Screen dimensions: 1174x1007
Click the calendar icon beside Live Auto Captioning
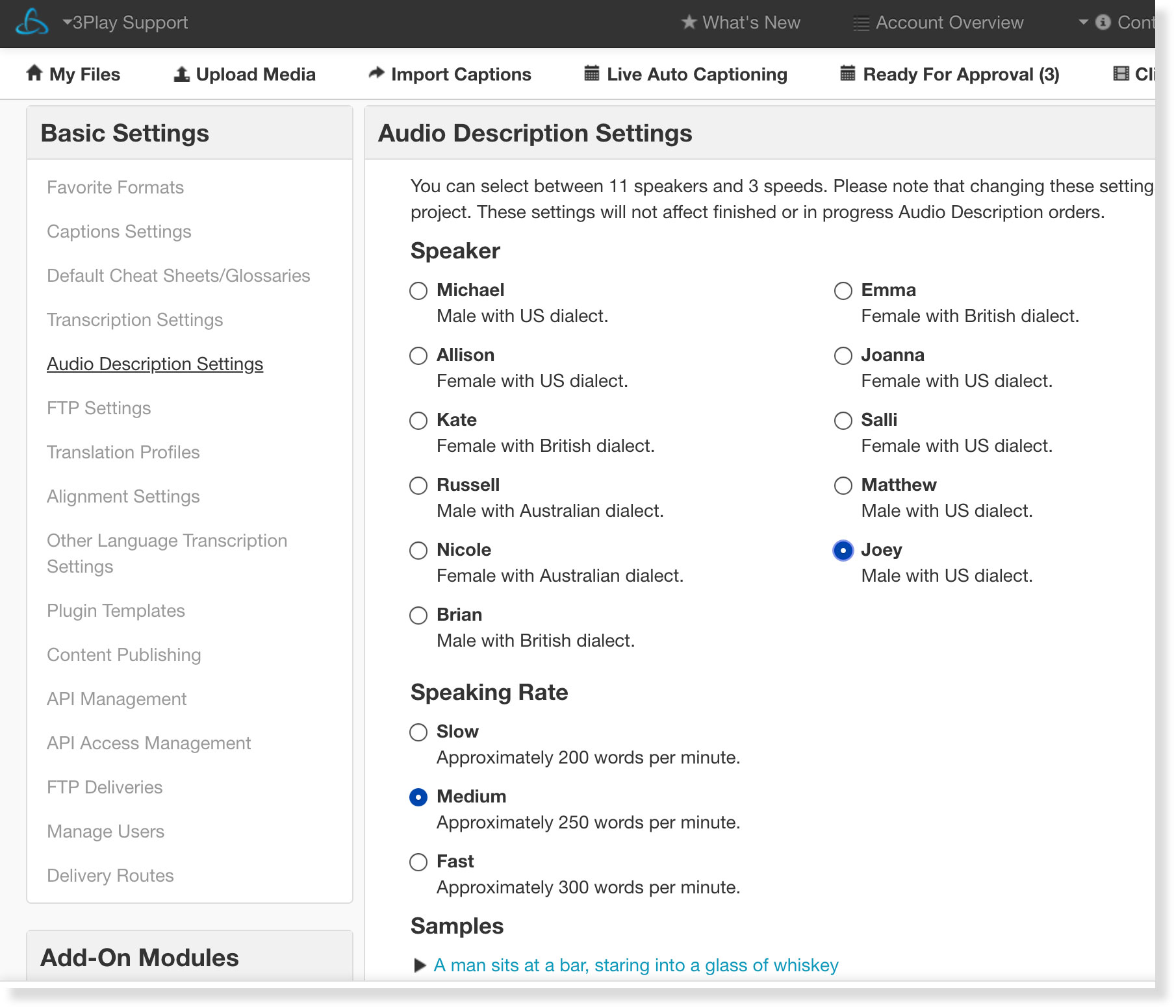[591, 73]
